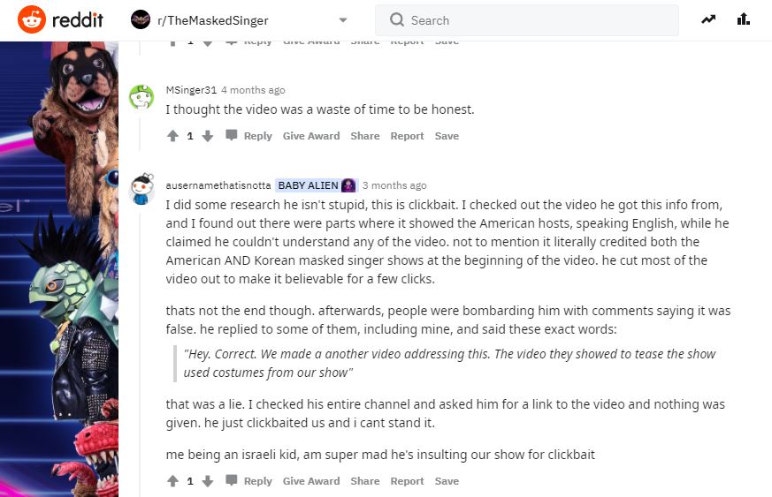This screenshot has width=772, height=497.
Task: Click the BABY ALIEN user flair
Action: tap(316, 185)
